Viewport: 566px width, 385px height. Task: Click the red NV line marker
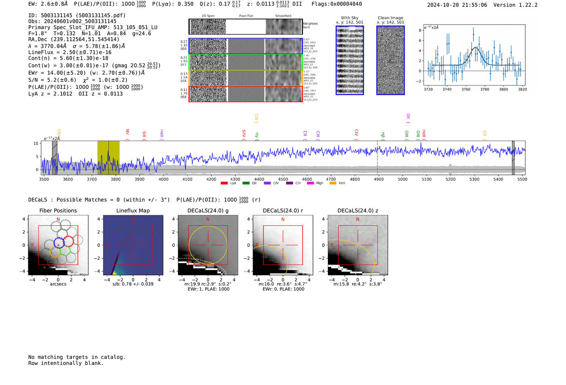(127, 135)
